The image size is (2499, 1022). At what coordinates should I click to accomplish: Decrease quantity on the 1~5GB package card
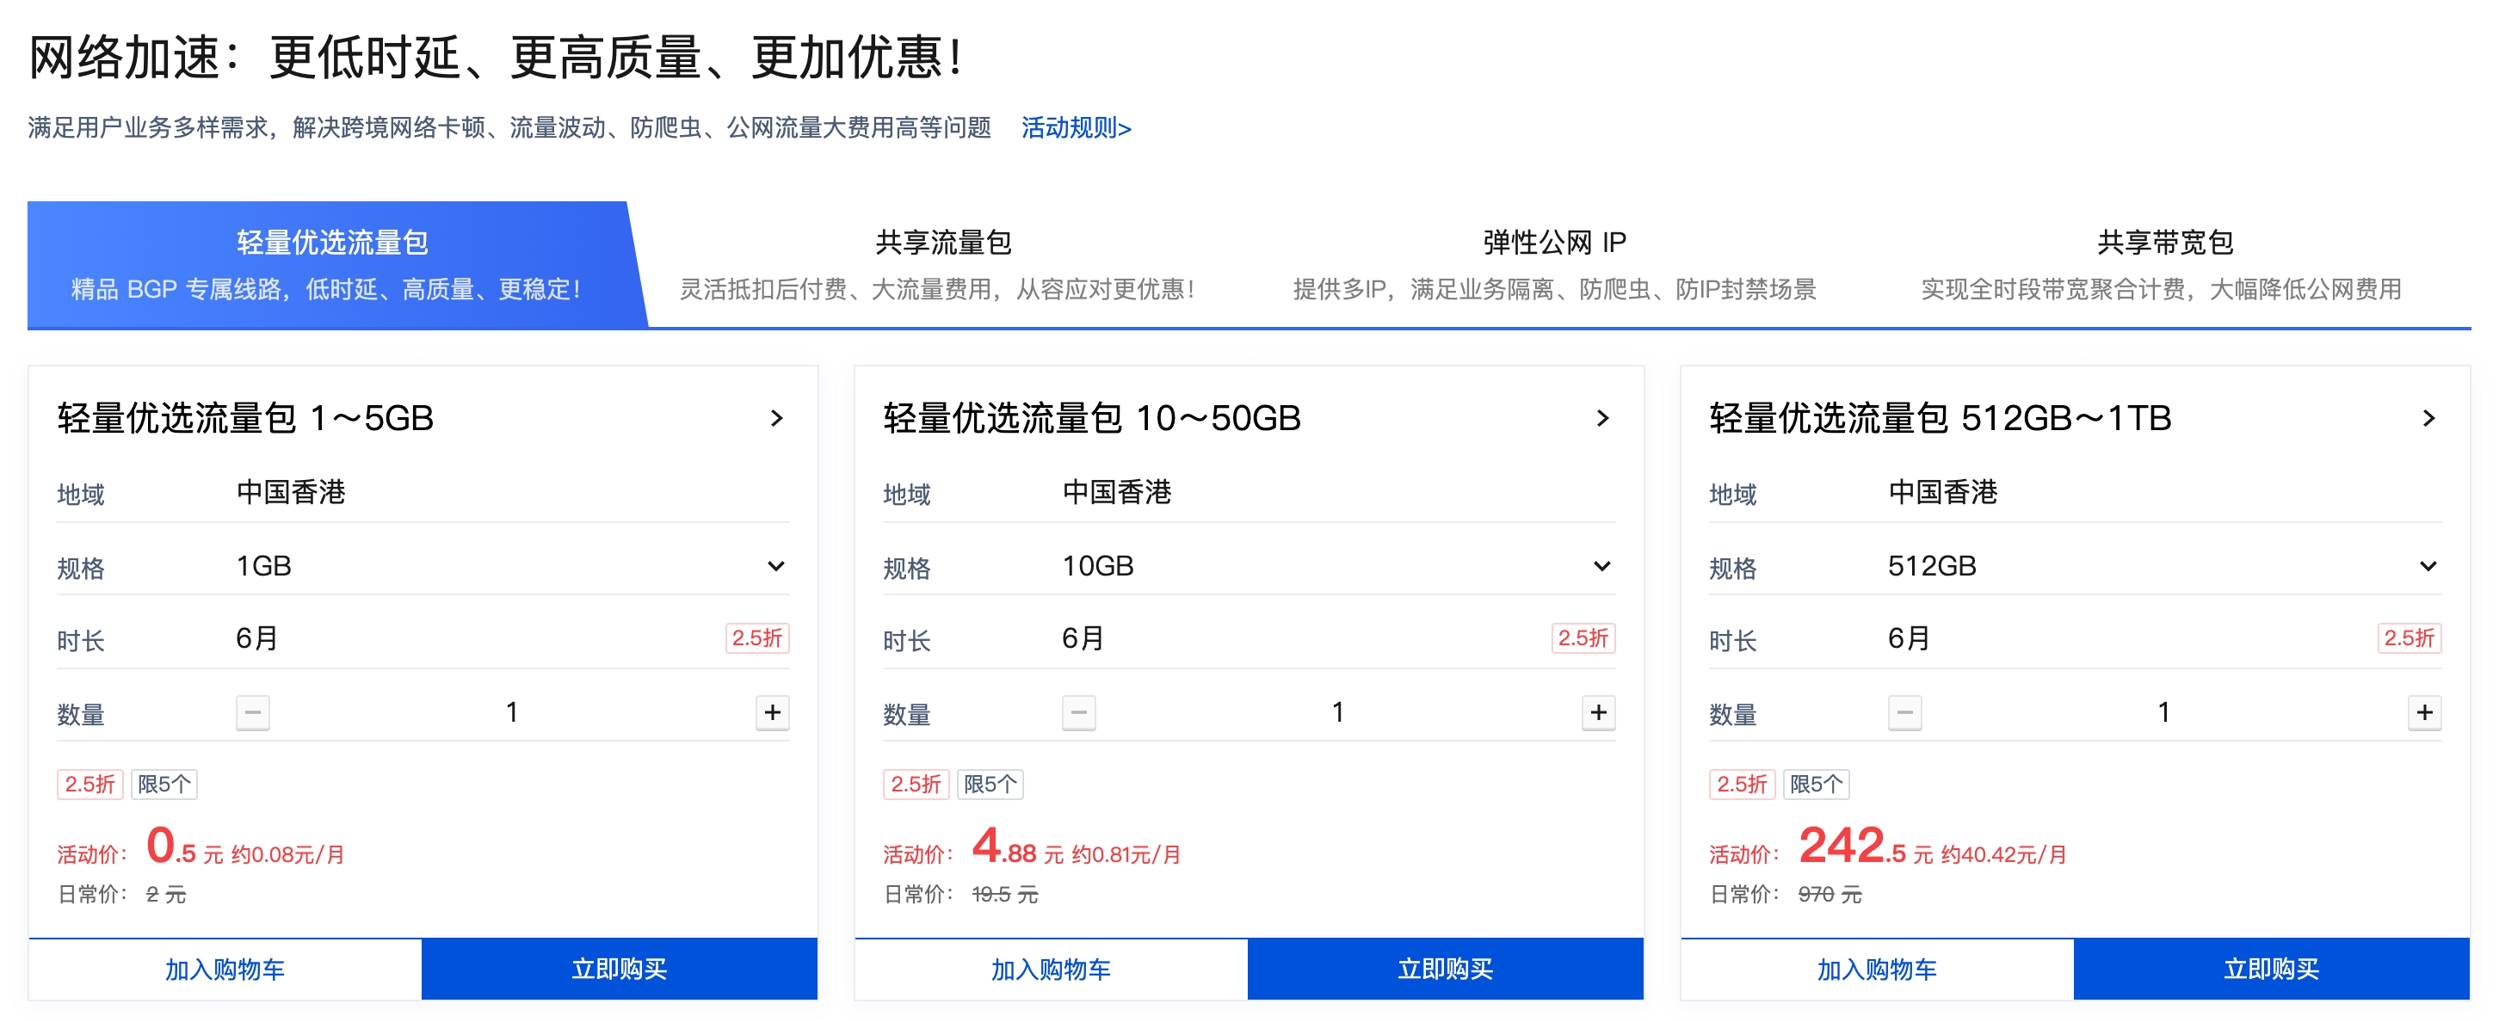pyautogui.click(x=252, y=712)
